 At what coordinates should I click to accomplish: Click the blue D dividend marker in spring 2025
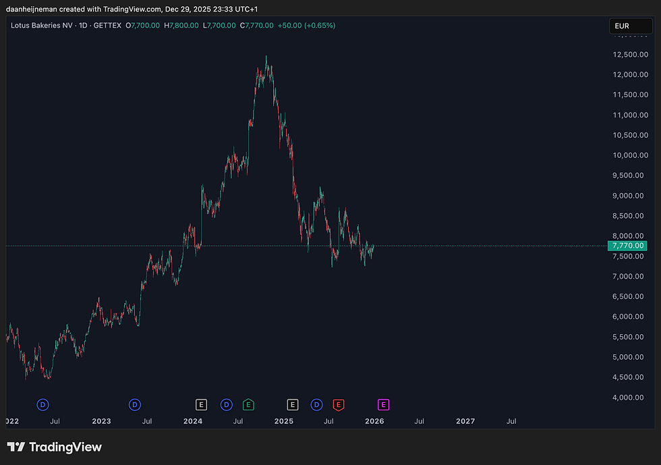point(316,405)
